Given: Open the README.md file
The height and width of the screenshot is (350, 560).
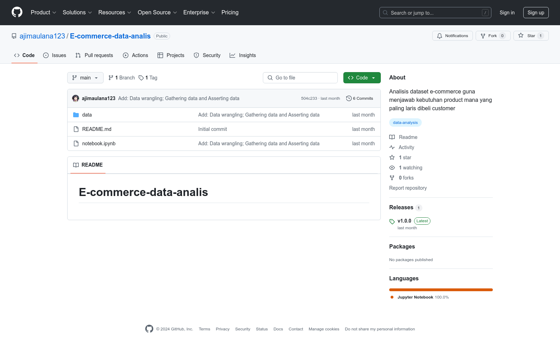Looking at the screenshot, I should [x=97, y=129].
